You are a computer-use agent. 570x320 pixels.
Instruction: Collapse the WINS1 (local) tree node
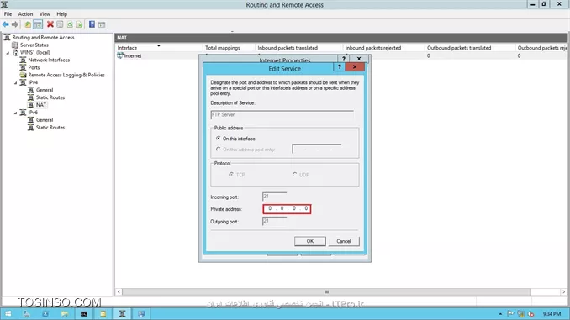(8, 53)
